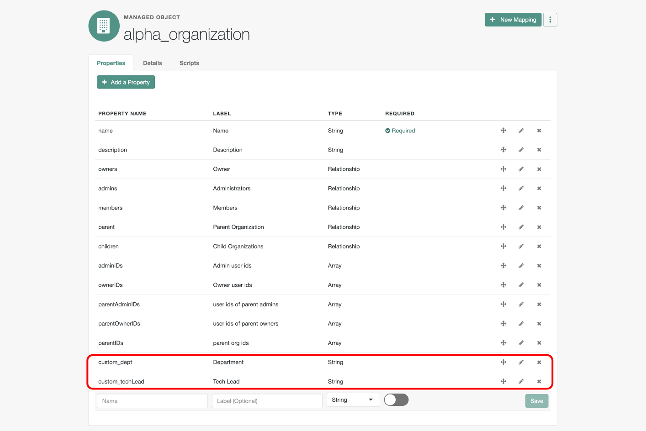This screenshot has height=431, width=646.
Task: Click the New Mapping button
Action: pyautogui.click(x=513, y=20)
